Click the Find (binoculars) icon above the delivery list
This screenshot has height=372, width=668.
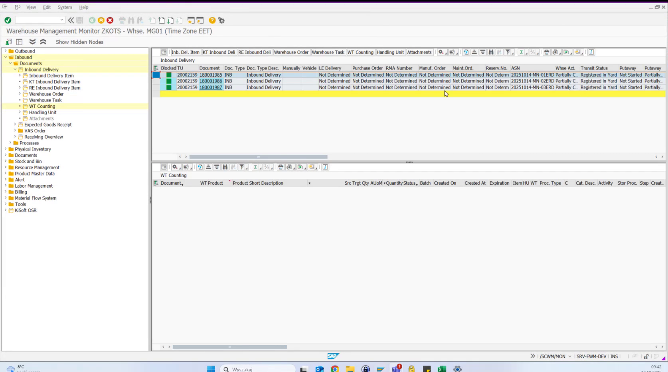(491, 52)
